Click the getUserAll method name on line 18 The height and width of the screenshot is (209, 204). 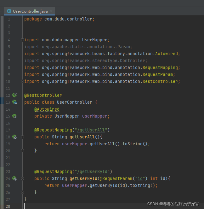tap(82, 137)
